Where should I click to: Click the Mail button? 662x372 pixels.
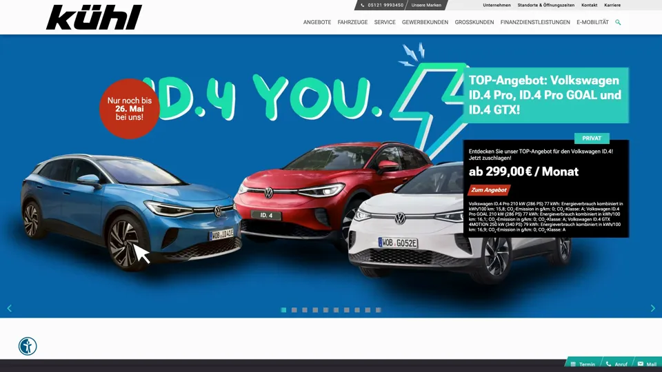648,364
